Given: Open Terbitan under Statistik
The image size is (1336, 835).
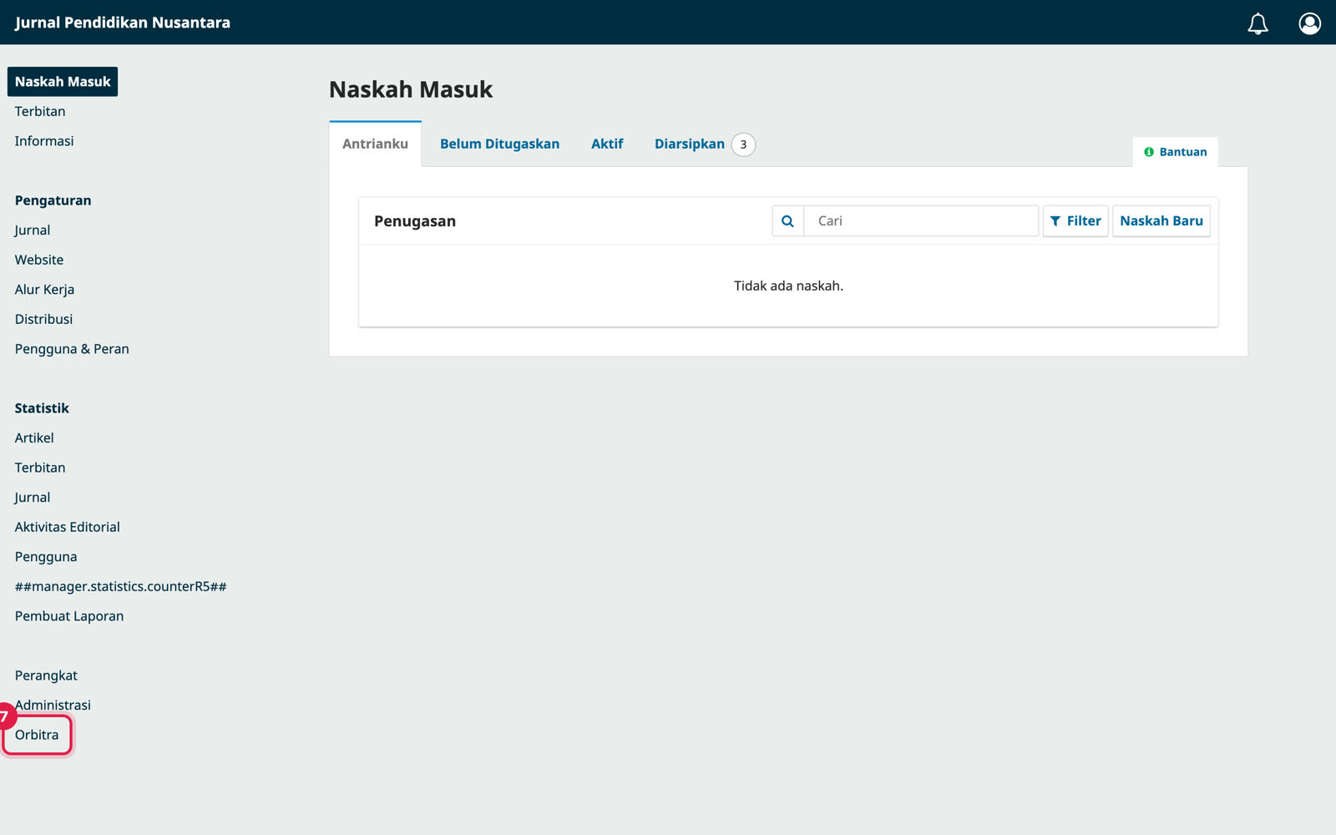Looking at the screenshot, I should (40, 468).
